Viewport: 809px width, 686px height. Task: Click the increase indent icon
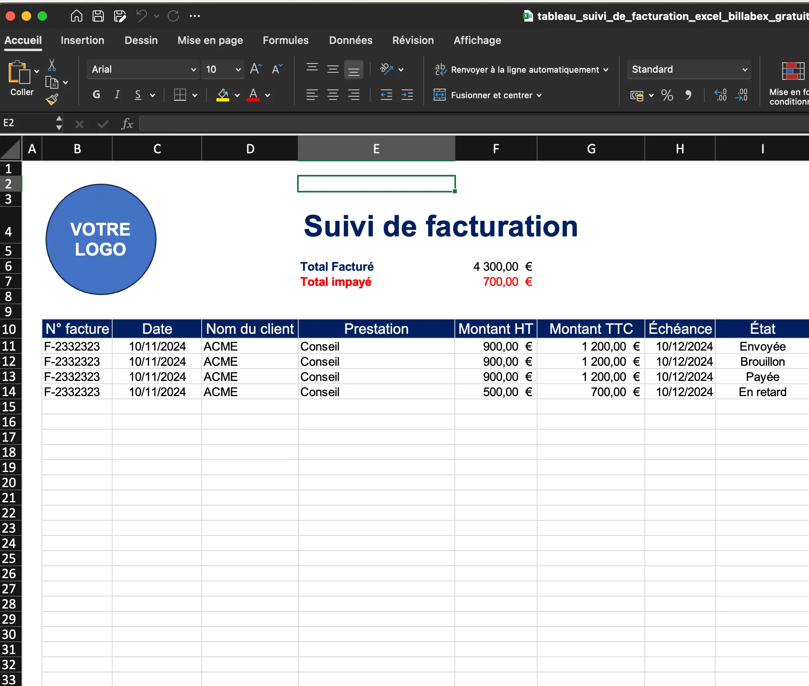[407, 95]
